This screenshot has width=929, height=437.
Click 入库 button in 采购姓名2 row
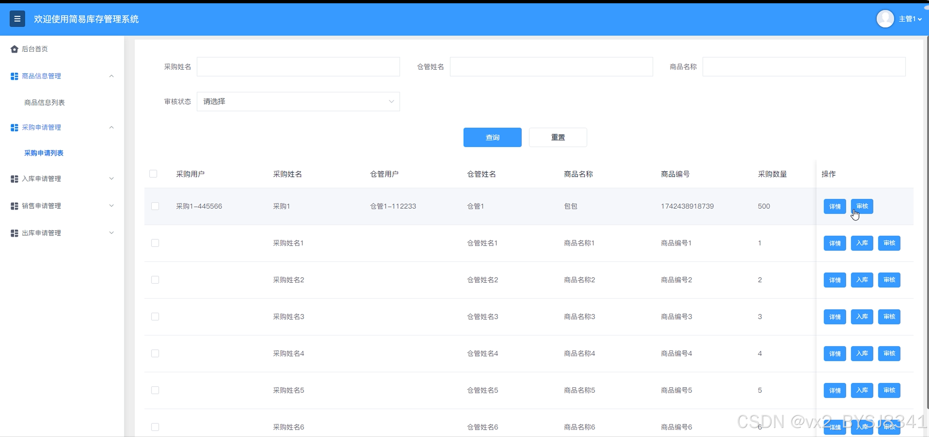(862, 280)
